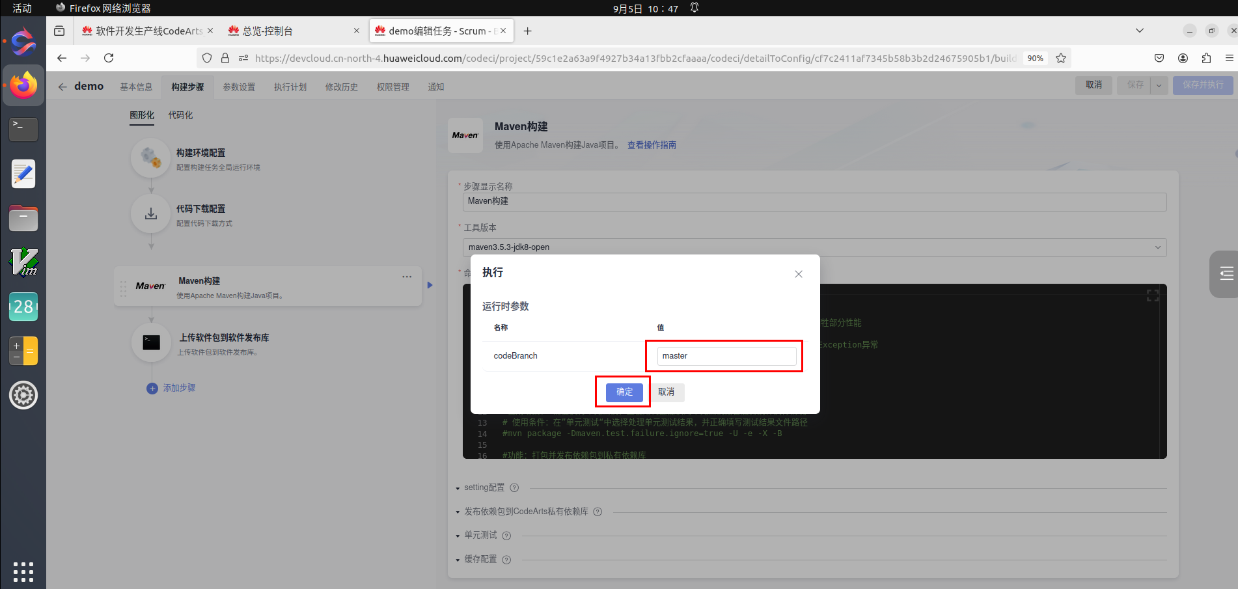Click the 保存 button
This screenshot has height=589, width=1238.
[x=1135, y=85]
